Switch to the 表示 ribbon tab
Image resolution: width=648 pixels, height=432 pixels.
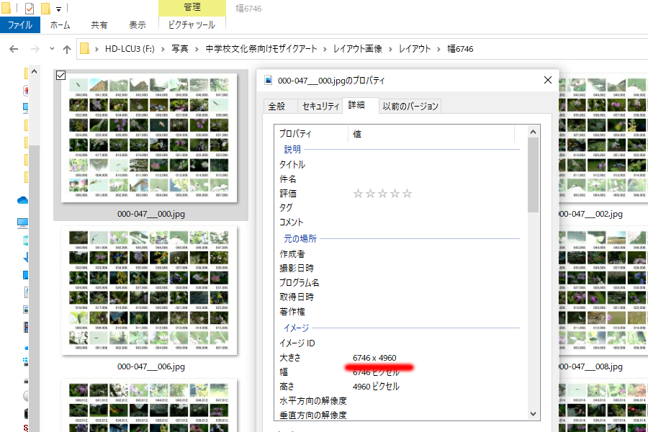click(x=138, y=25)
